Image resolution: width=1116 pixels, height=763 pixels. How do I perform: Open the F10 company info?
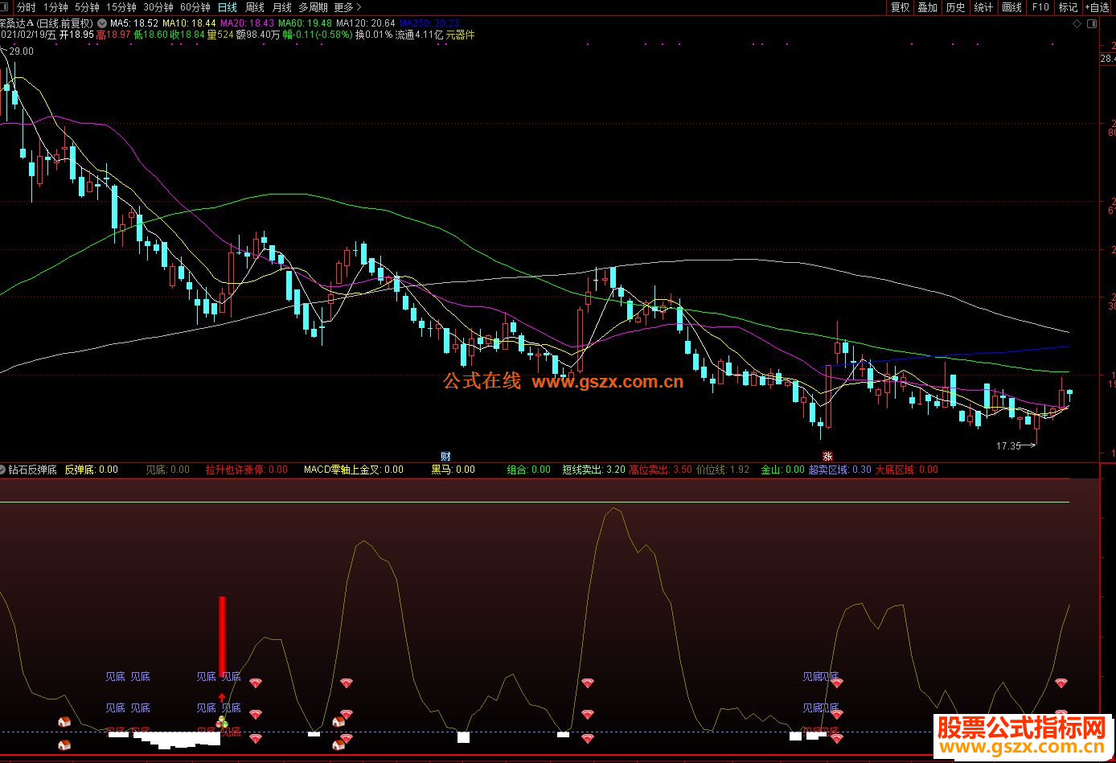1040,7
